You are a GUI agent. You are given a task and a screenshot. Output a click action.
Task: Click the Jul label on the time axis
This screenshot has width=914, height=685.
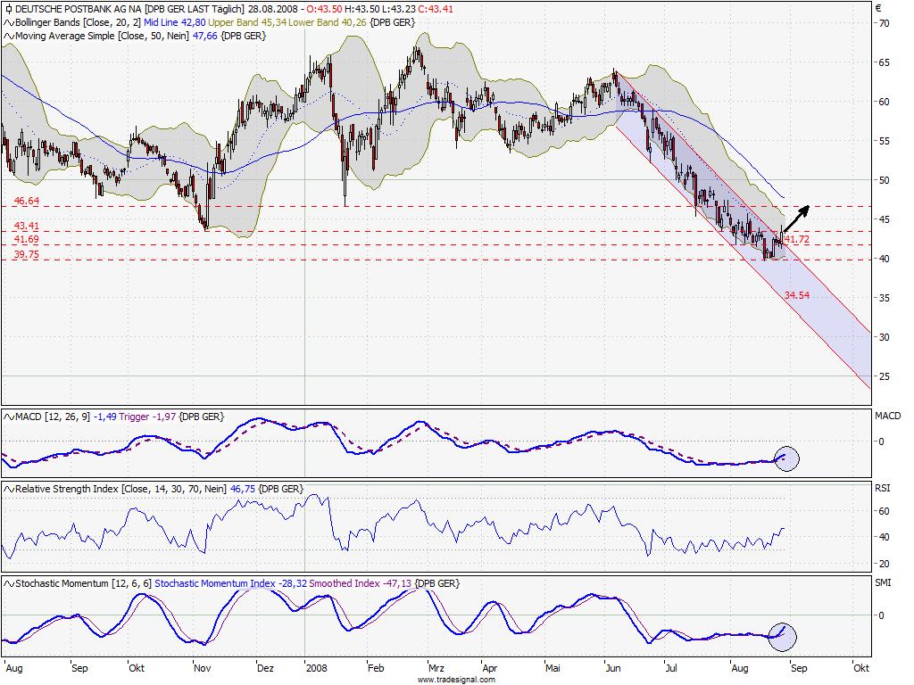point(671,668)
